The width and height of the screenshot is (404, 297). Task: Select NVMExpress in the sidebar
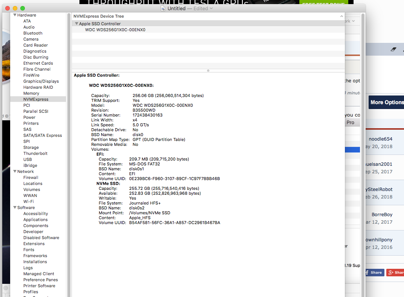(38, 99)
